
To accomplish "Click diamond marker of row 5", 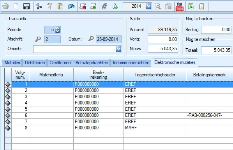I will 8,109.
